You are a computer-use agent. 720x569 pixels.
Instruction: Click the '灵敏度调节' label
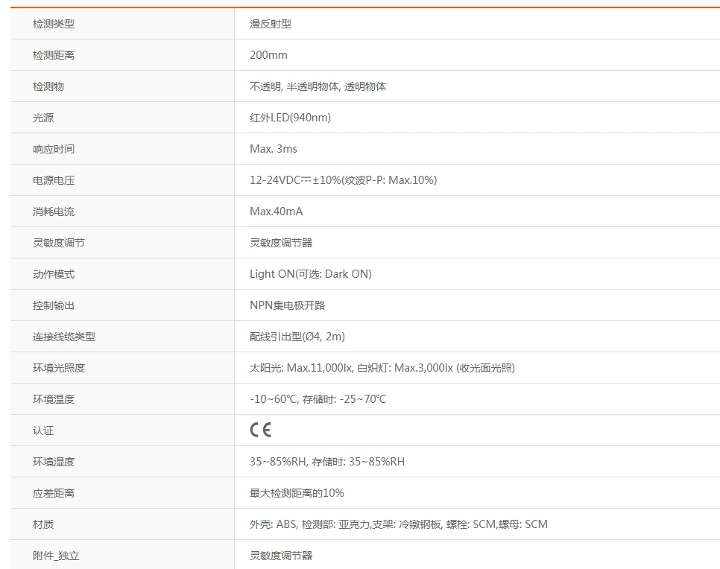[59, 243]
